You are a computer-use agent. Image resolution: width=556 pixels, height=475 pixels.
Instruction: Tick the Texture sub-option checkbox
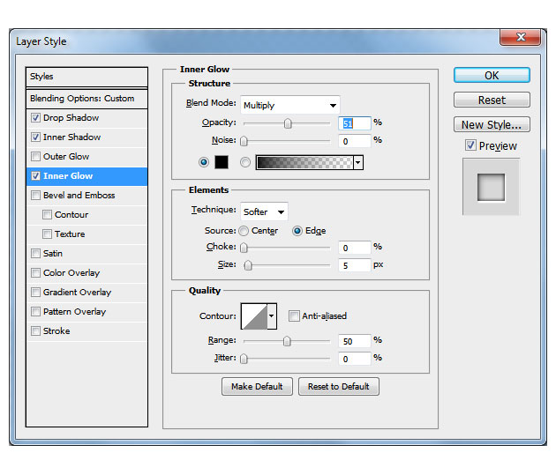[47, 234]
